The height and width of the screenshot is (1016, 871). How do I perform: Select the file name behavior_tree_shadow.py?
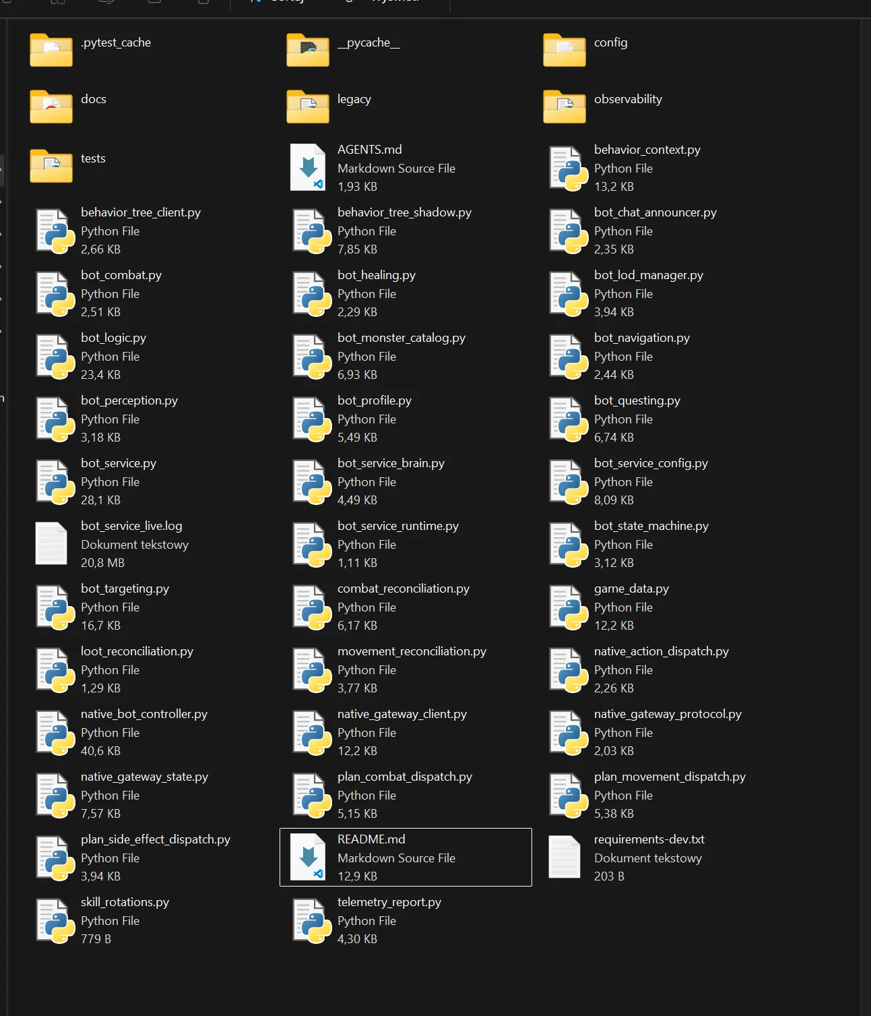(x=404, y=212)
